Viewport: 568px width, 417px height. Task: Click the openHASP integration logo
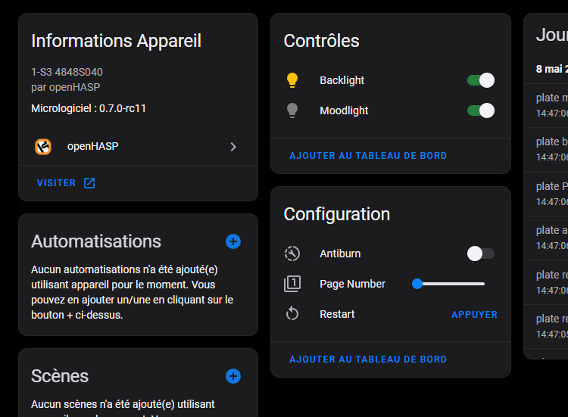[43, 147]
